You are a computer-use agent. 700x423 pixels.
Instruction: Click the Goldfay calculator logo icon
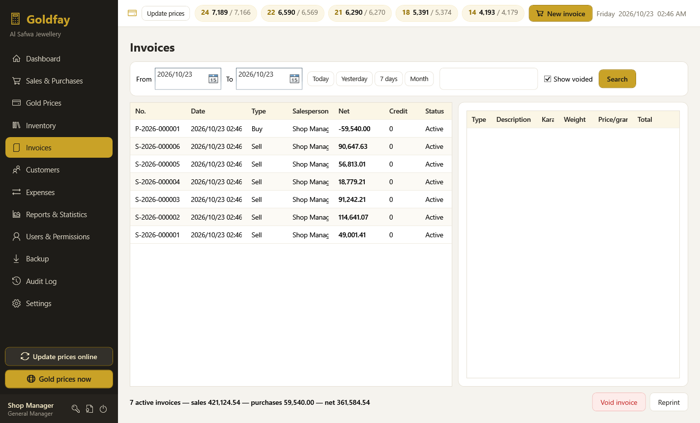click(15, 19)
